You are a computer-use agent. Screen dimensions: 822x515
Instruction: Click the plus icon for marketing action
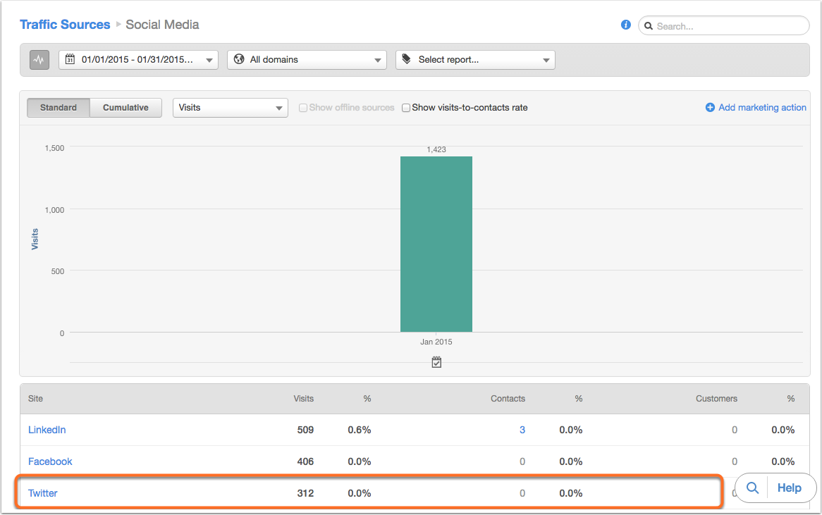pyautogui.click(x=710, y=108)
